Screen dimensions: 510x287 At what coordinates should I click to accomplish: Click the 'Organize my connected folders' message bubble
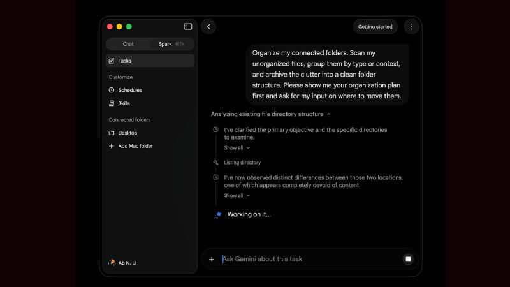[x=327, y=74]
